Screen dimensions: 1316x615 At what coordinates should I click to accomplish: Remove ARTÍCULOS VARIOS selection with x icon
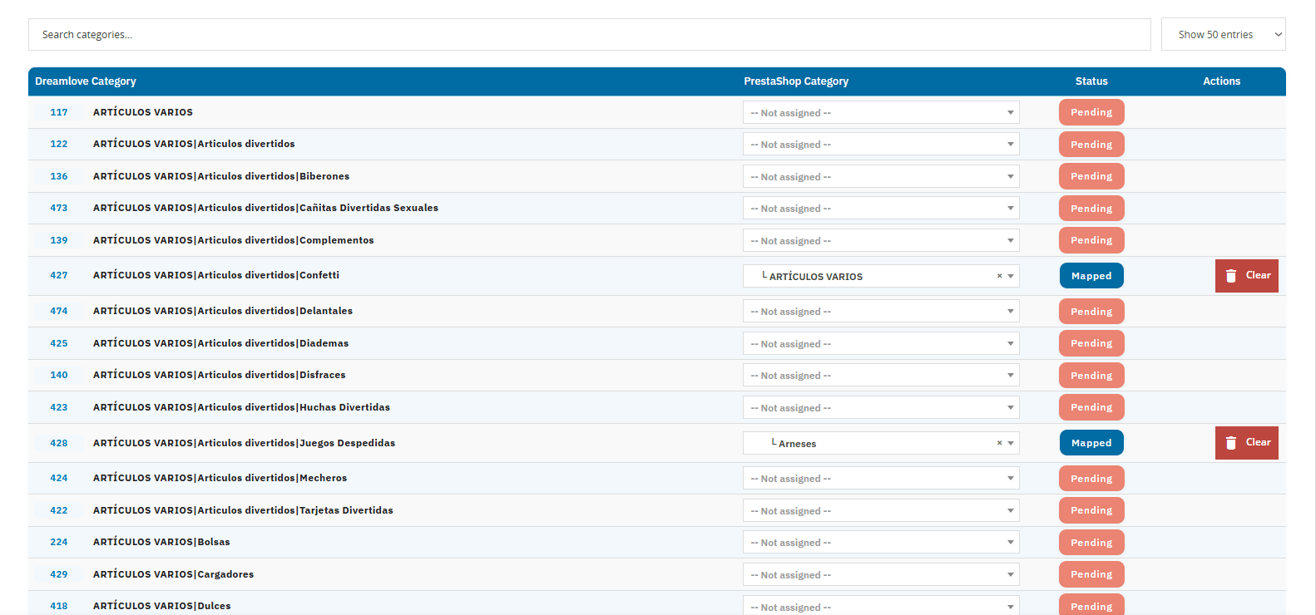point(999,276)
